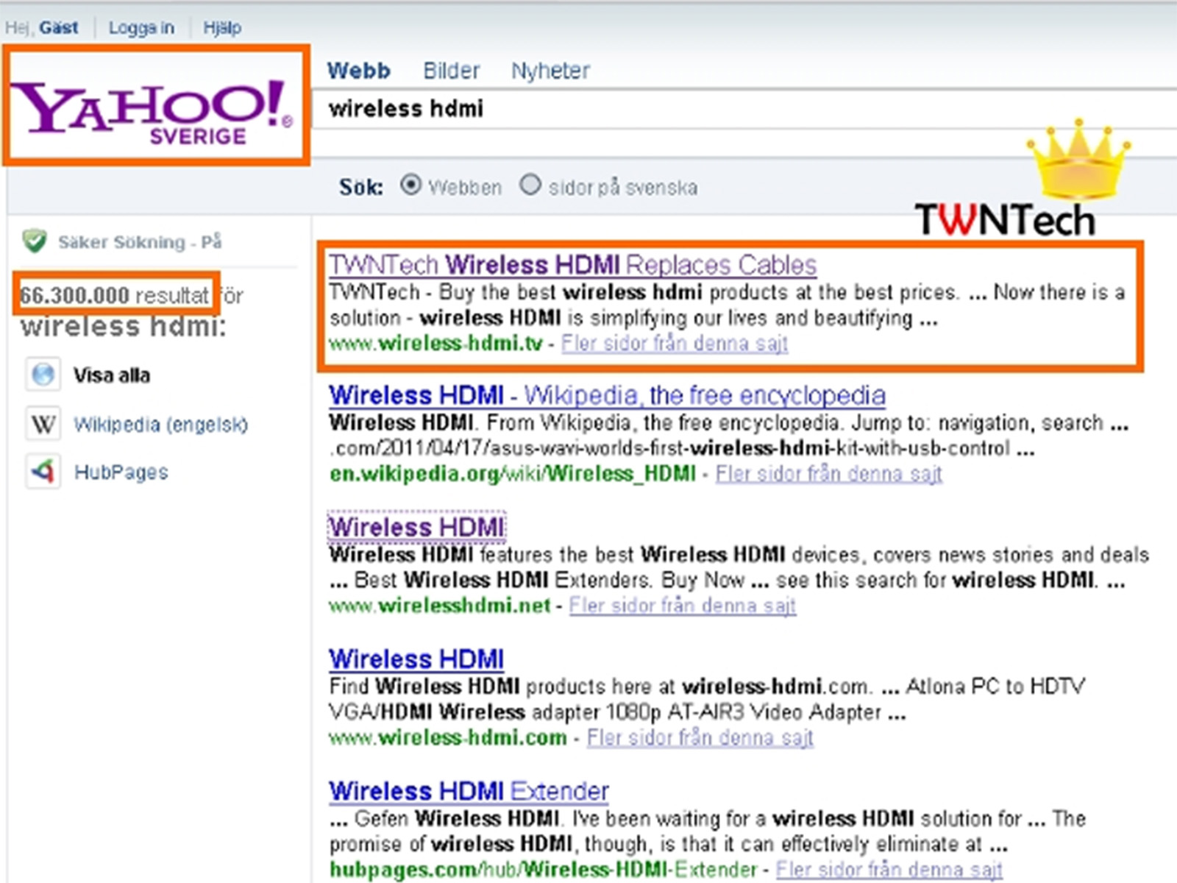Open the wirelesshdmi.net Wireless HDMI result title
Screen dimensions: 1177x883
[x=416, y=528]
